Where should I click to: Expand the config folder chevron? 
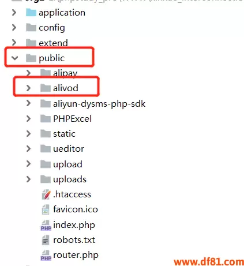pyautogui.click(x=14, y=28)
